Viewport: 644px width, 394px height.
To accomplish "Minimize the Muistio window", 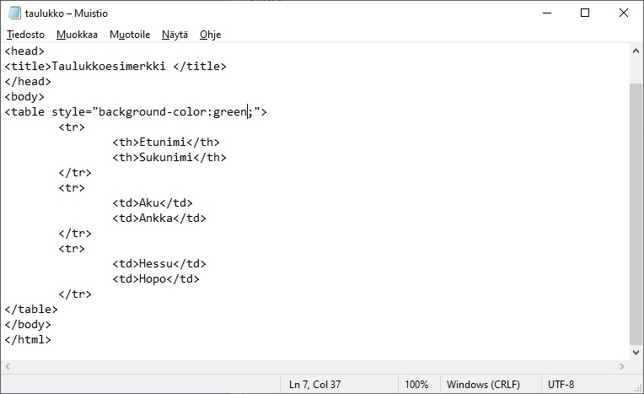I will coord(545,13).
